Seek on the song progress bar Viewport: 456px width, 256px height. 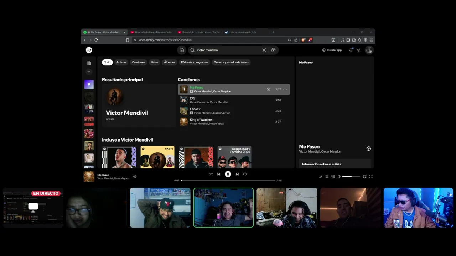pyautogui.click(x=228, y=180)
